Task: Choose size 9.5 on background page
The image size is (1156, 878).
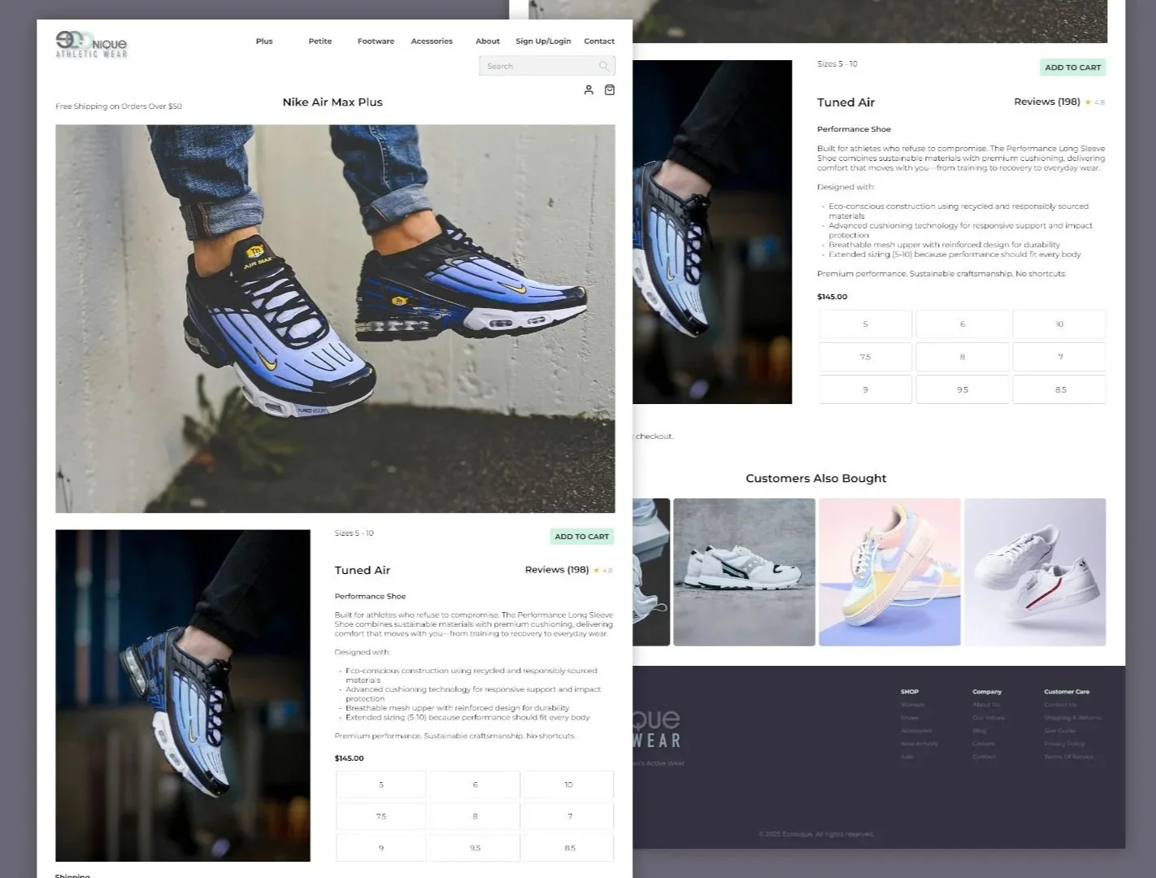Action: tap(963, 389)
